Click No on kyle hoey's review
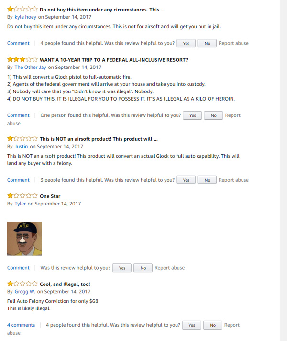The width and height of the screenshot is (287, 341). [207, 43]
